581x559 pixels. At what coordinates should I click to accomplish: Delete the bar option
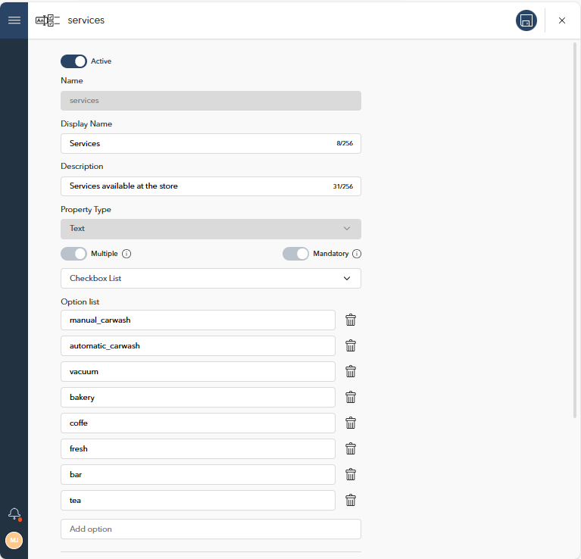[351, 474]
